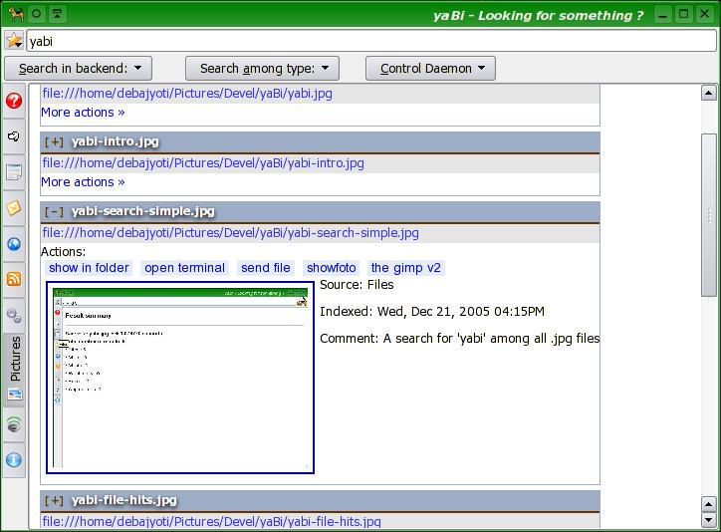Click the show in folder action

pos(89,268)
